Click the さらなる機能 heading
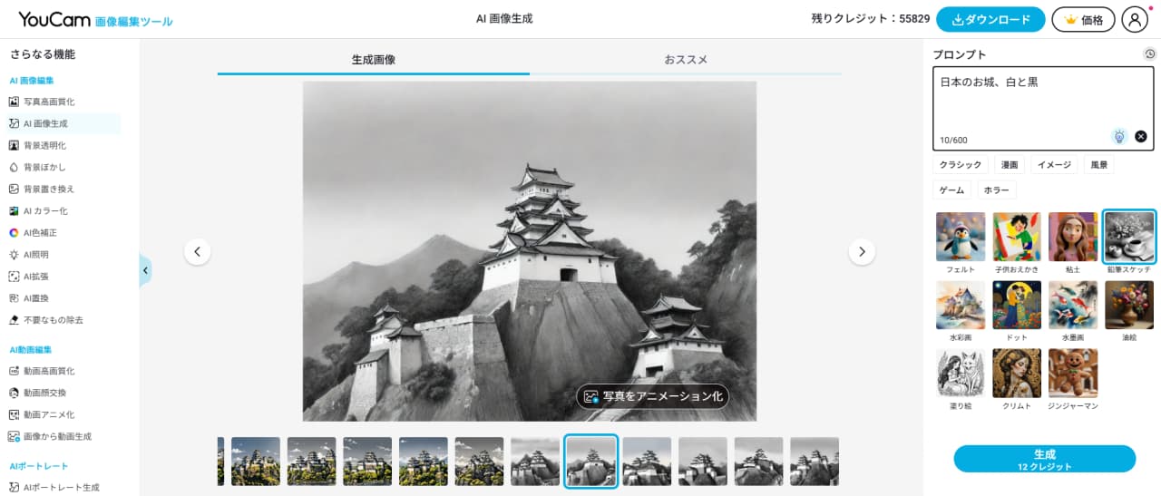 tap(43, 54)
